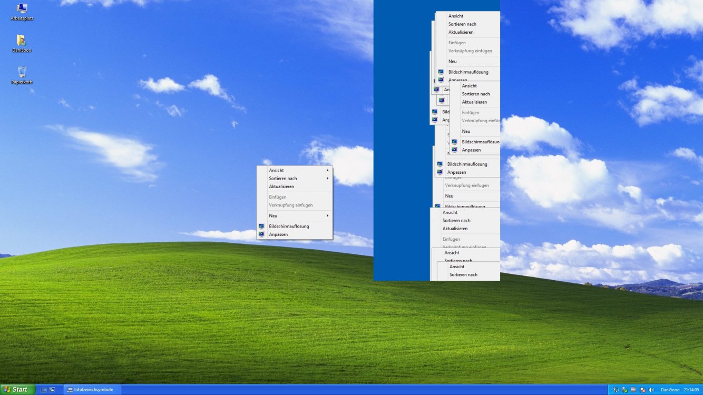Click the second quick launch icon
Screen dimensions: 703x395
(51, 390)
